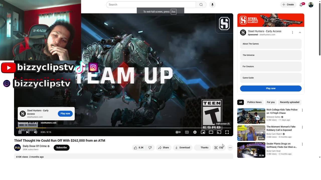321x180 pixels.
Task: Skip to the next video
Action: coord(28,132)
